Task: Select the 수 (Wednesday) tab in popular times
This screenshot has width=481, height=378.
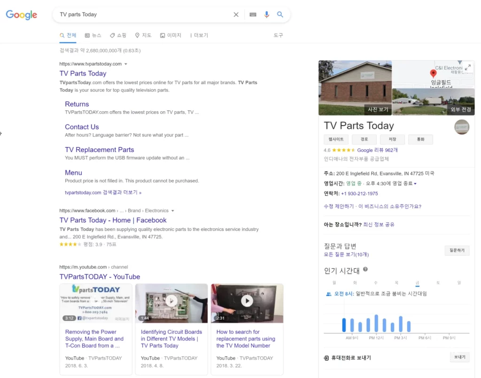Action: [x=375, y=283]
